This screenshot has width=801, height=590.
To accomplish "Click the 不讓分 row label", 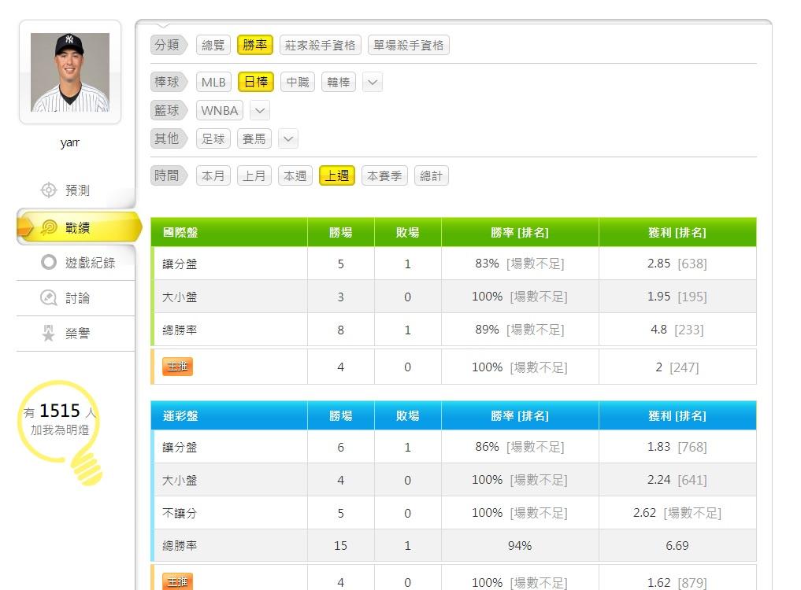I will 180,513.
